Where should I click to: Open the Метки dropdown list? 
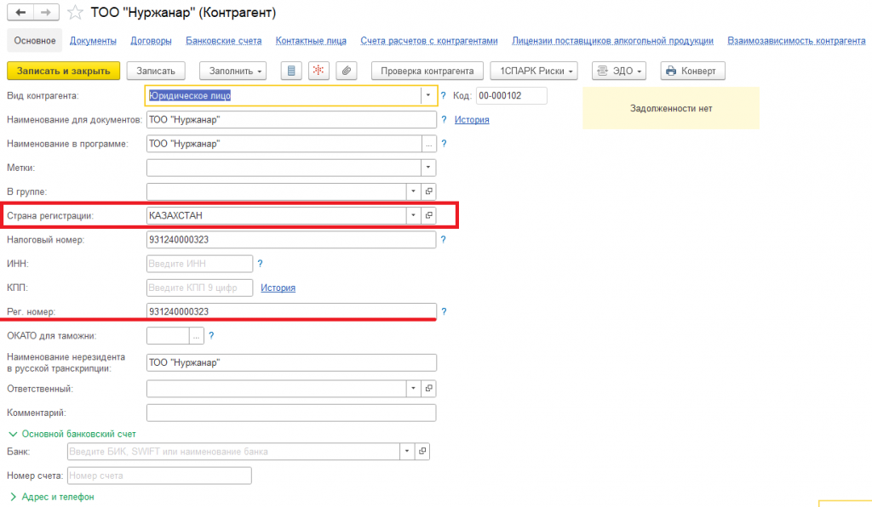point(428,167)
